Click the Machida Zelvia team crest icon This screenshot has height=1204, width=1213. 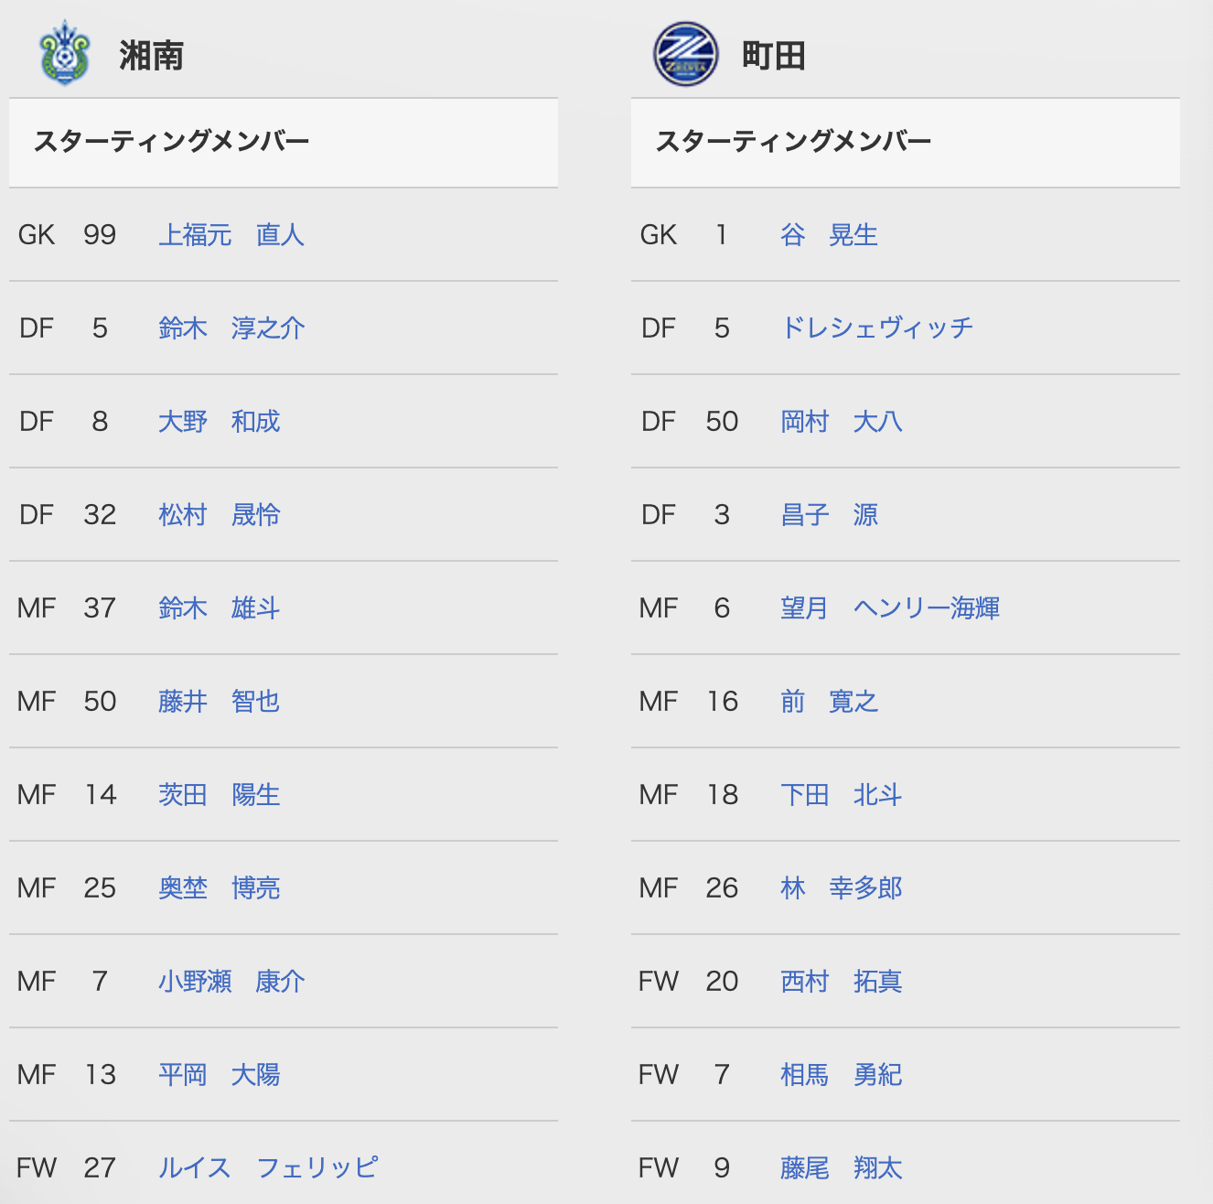pyautogui.click(x=686, y=55)
